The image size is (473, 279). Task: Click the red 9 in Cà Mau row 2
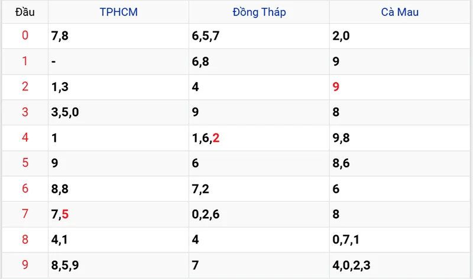pyautogui.click(x=336, y=87)
